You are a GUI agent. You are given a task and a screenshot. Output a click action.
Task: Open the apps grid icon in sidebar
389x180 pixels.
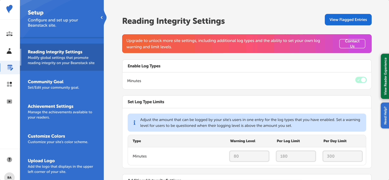(x=9, y=84)
